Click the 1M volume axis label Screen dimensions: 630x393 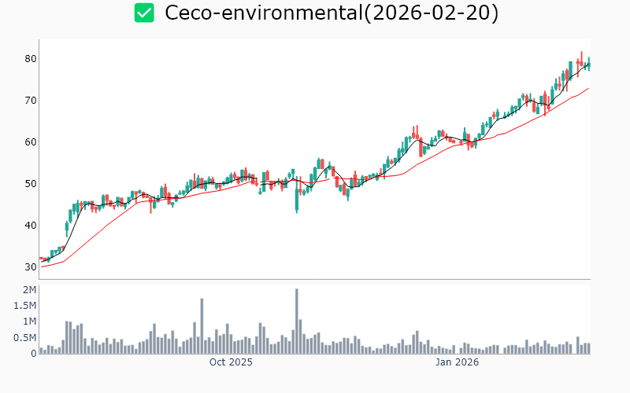29,321
